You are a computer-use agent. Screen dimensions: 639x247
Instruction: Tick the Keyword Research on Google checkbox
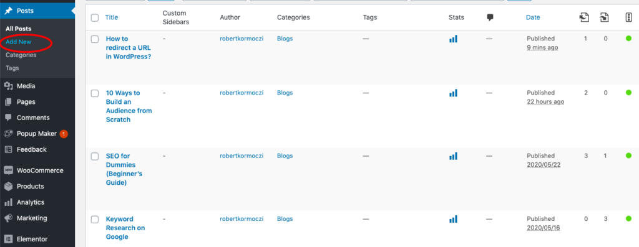(95, 220)
